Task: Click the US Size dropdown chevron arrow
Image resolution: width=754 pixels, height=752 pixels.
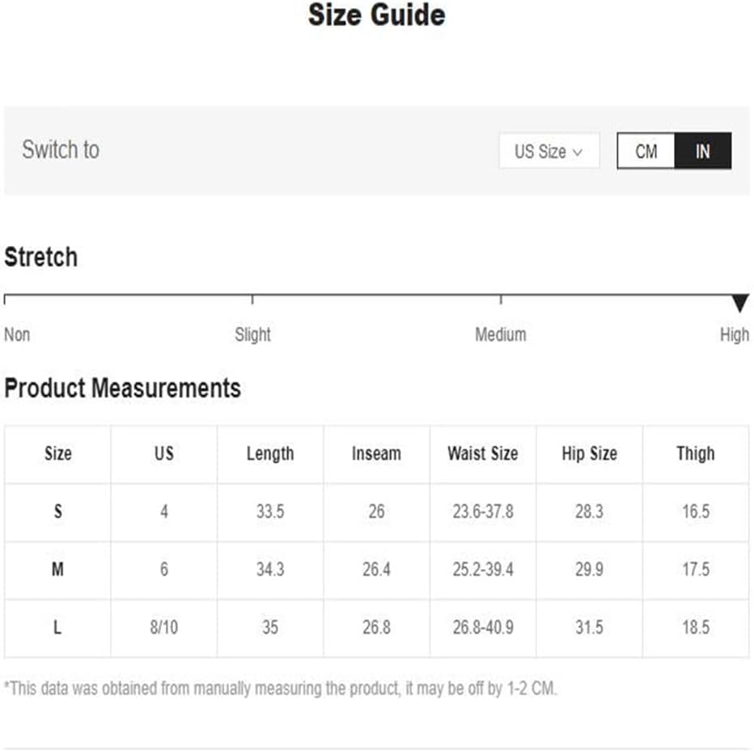Action: coord(578,152)
